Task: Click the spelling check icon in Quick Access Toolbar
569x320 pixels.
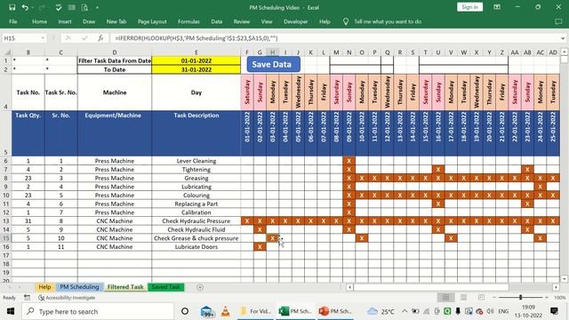Action: pos(59,7)
